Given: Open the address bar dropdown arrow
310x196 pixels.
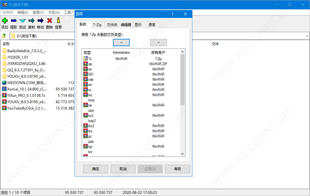Looking at the screenshot, I should 307,36.
